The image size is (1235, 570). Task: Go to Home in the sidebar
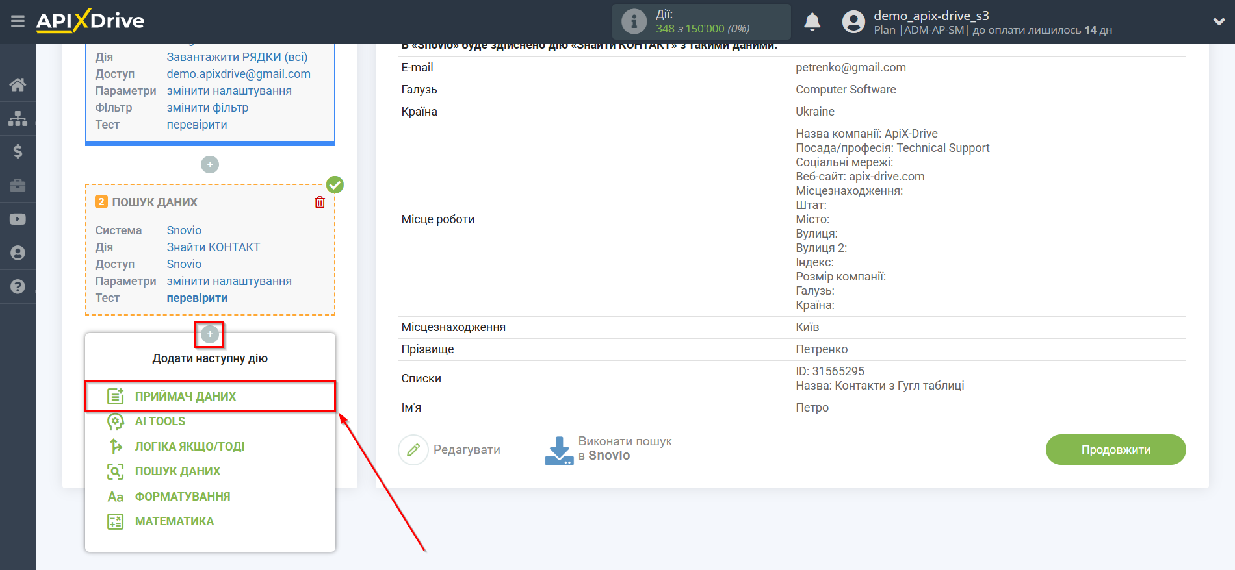pyautogui.click(x=18, y=84)
